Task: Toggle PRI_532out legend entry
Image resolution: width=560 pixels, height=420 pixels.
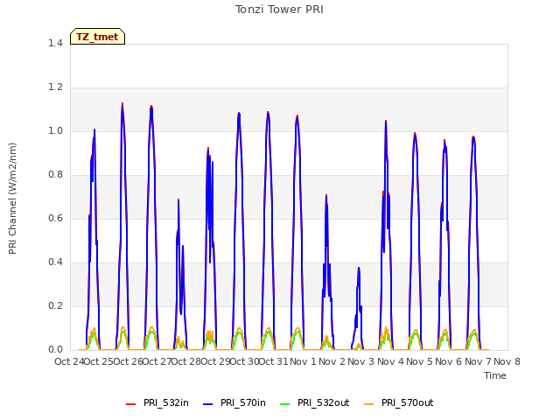Action: tap(315, 402)
